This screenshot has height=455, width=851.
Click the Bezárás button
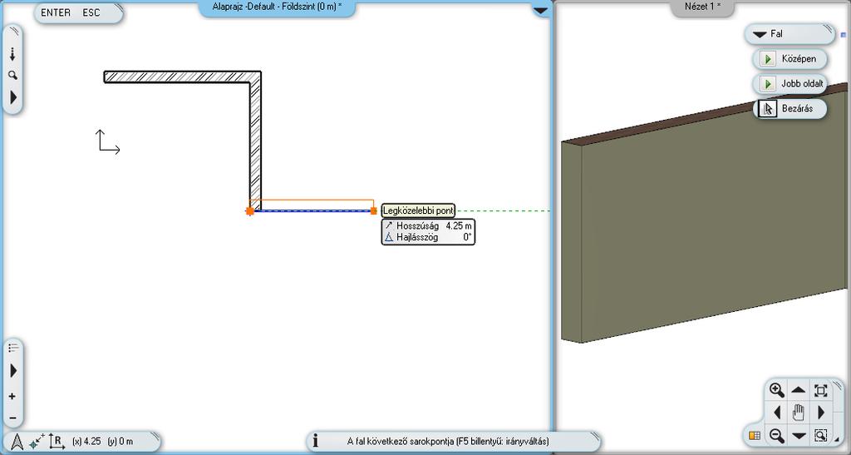tap(791, 109)
